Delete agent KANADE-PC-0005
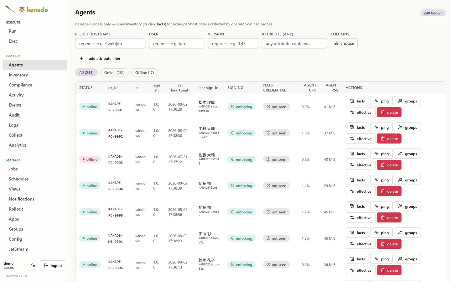The width and height of the screenshot is (451, 282). (x=389, y=218)
